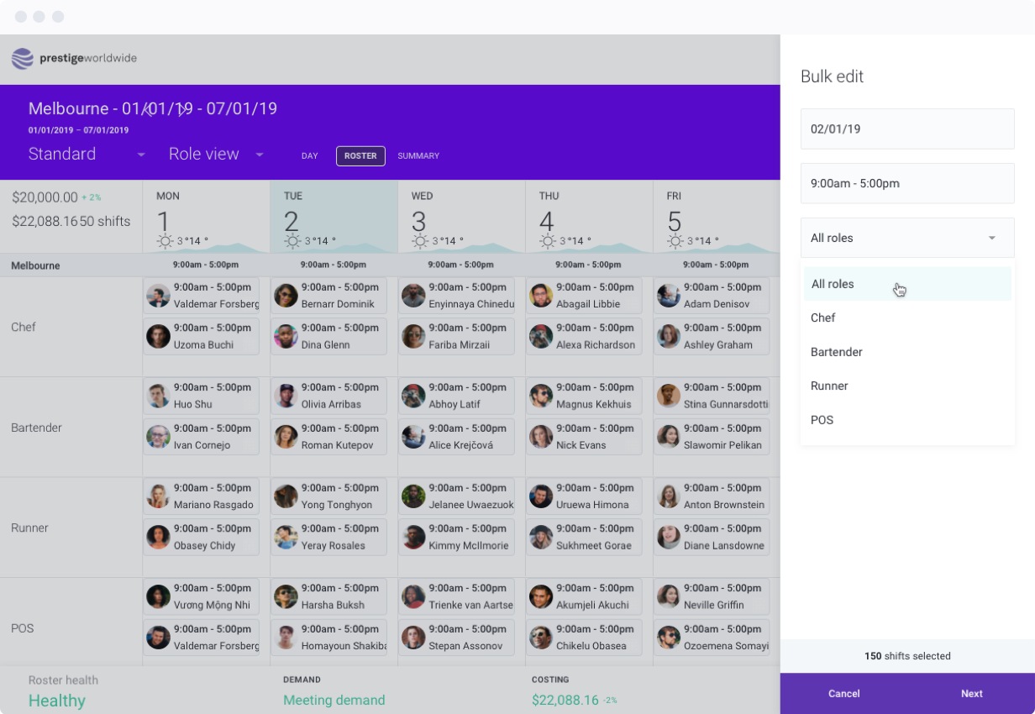Open Mariano Rasgado's shift card
This screenshot has height=714, width=1035.
pyautogui.click(x=202, y=496)
